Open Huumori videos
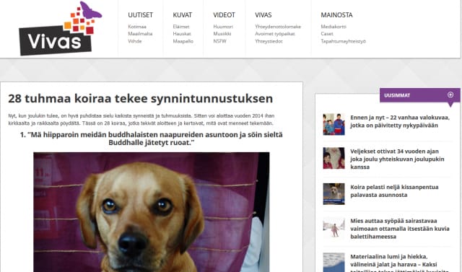The height and width of the screenshot is (272, 462). click(223, 27)
